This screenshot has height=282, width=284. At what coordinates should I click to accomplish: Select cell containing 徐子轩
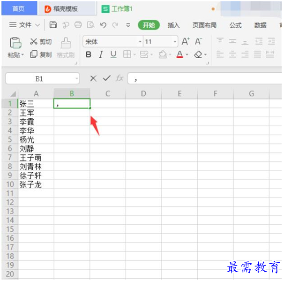(36, 175)
